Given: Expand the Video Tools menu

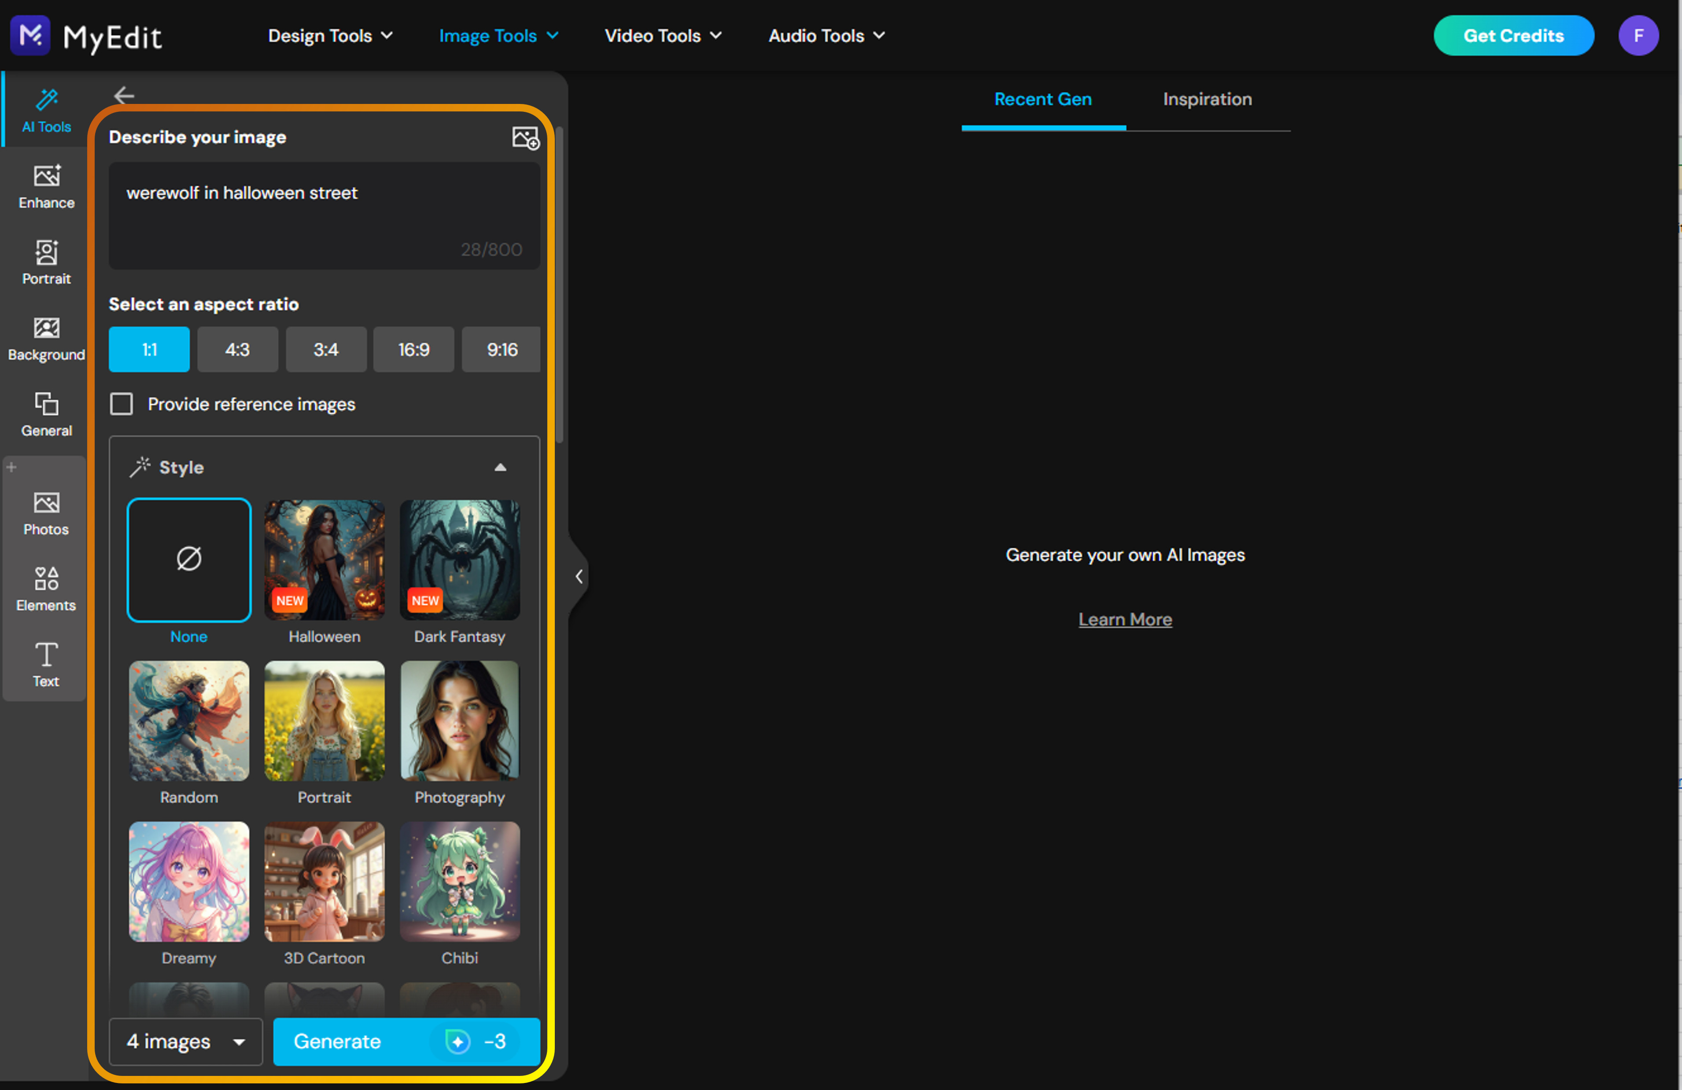Looking at the screenshot, I should [662, 36].
